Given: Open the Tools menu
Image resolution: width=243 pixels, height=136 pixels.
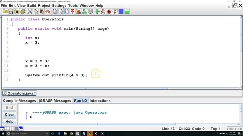Looking at the screenshot, I should click(x=73, y=6).
